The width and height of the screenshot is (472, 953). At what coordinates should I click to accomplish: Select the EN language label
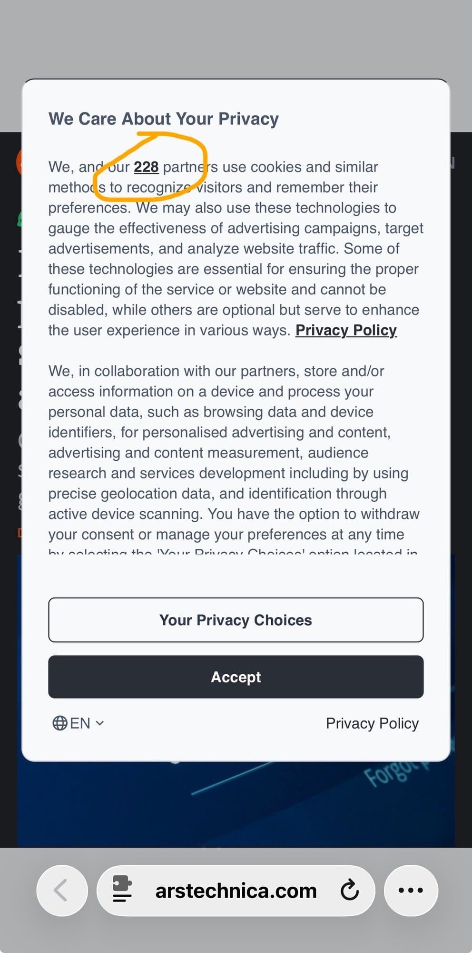click(x=80, y=723)
